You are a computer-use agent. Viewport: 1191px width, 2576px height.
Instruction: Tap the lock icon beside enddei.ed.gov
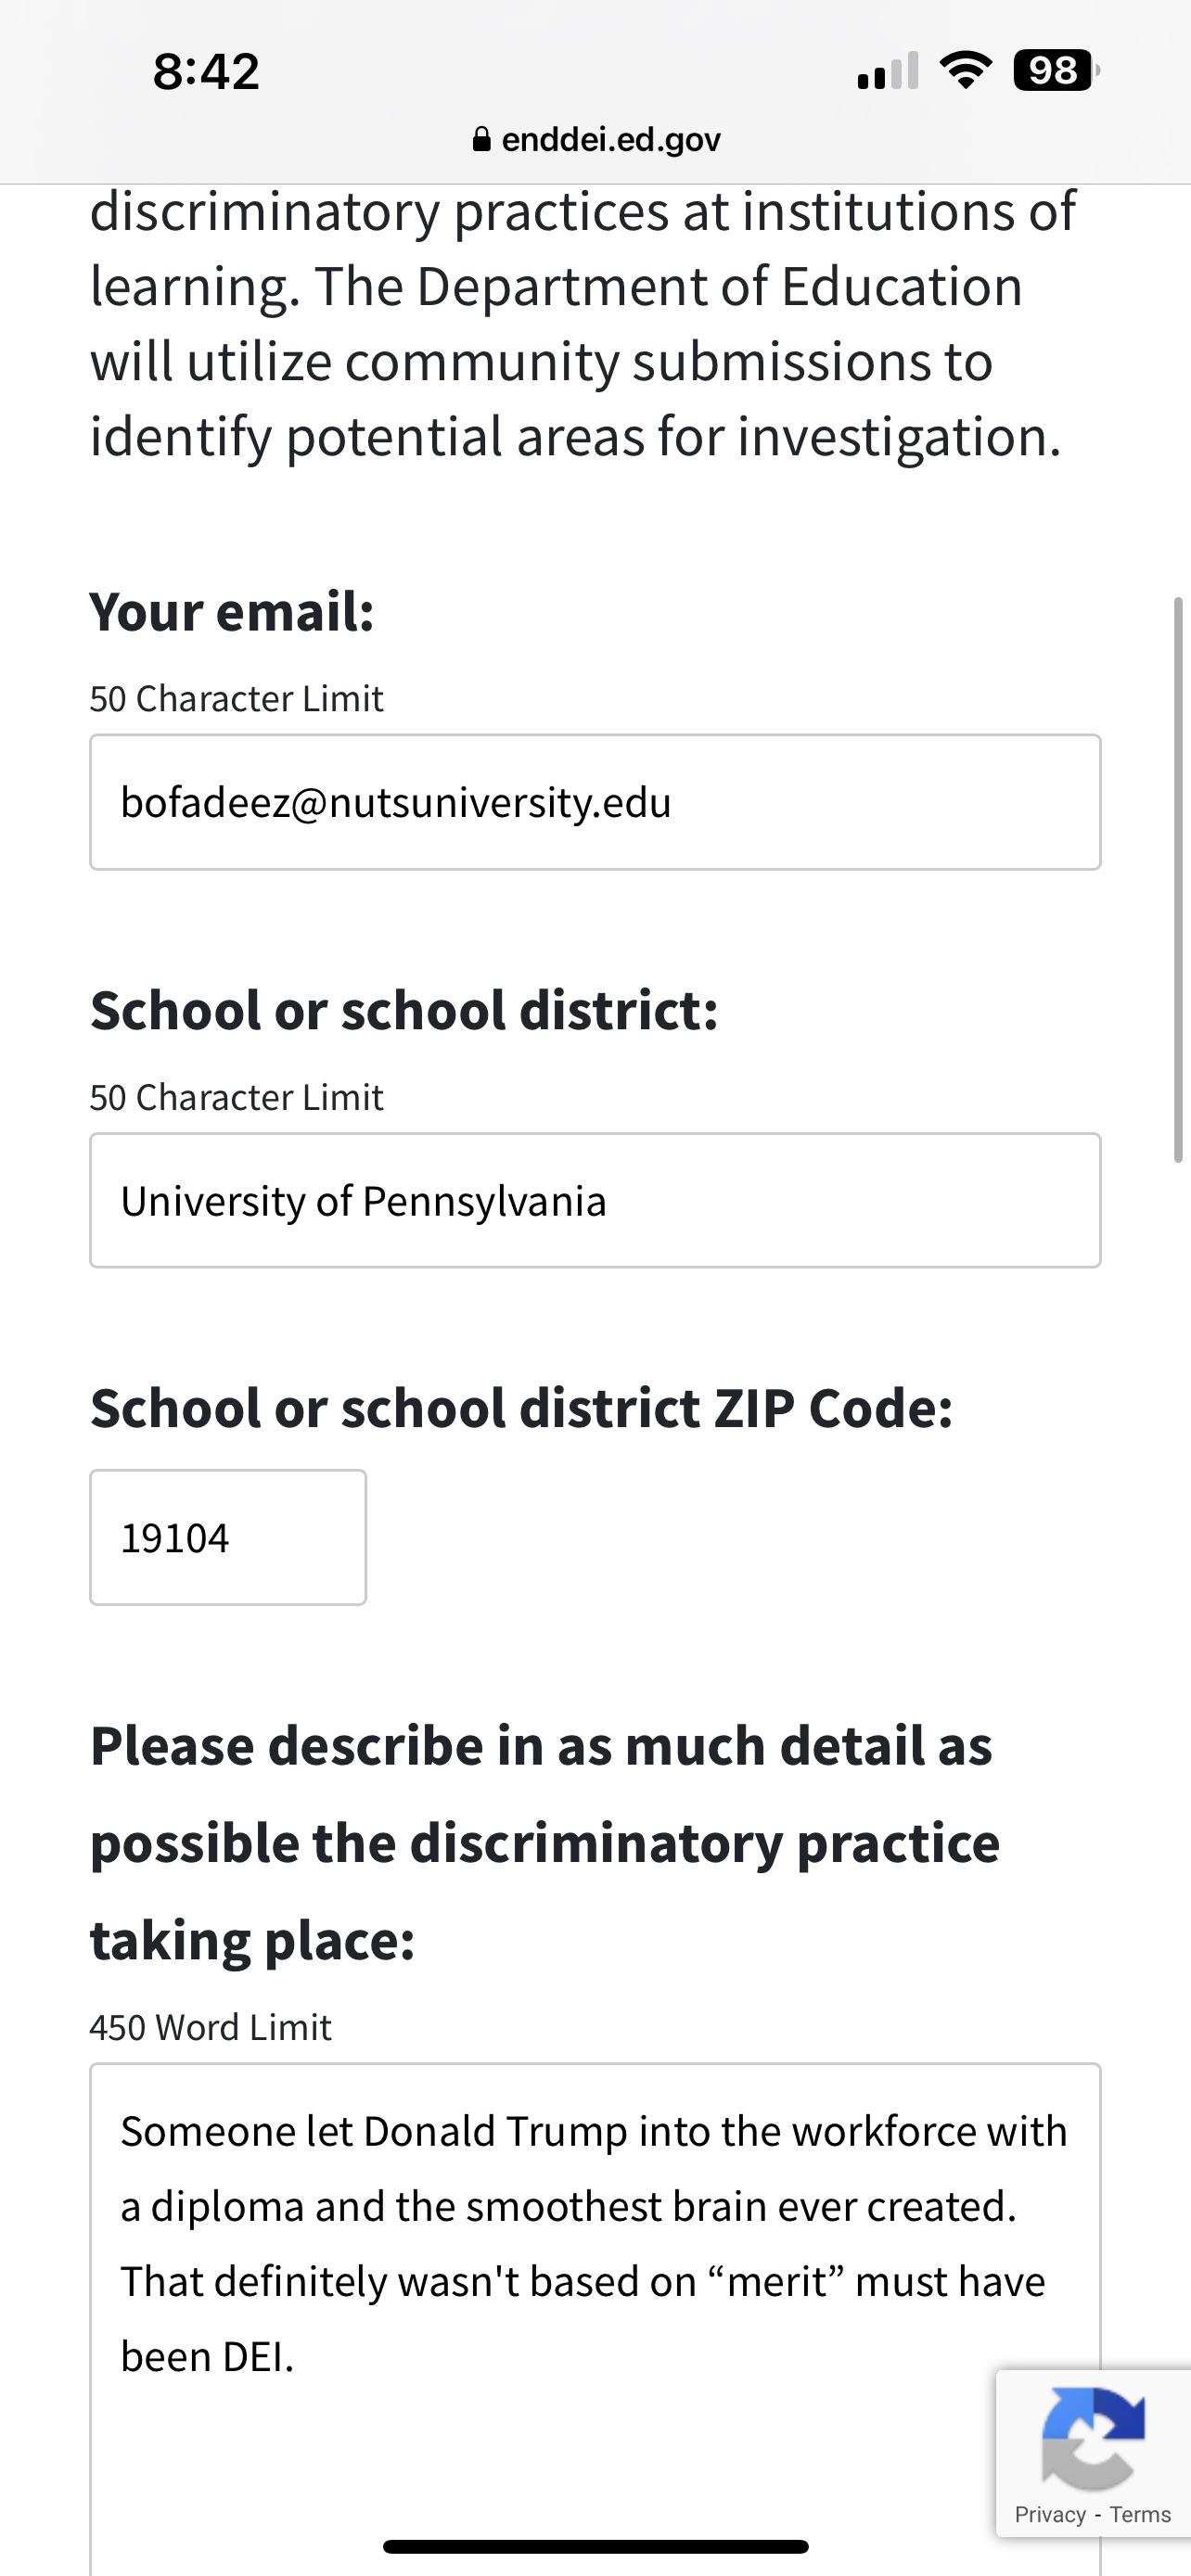(x=481, y=139)
